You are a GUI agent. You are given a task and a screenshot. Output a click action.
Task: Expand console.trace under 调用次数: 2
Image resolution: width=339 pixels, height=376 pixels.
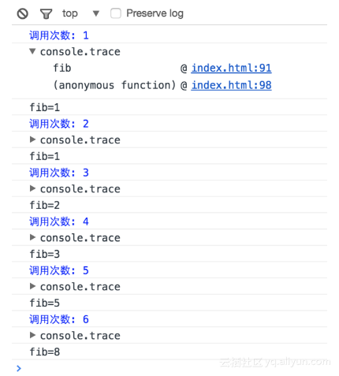32,140
